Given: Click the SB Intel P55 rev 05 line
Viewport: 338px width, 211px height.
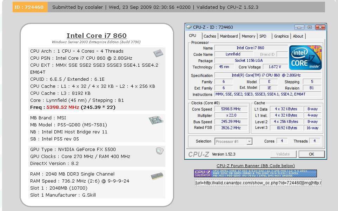Looking at the screenshot, I should 54,139.
